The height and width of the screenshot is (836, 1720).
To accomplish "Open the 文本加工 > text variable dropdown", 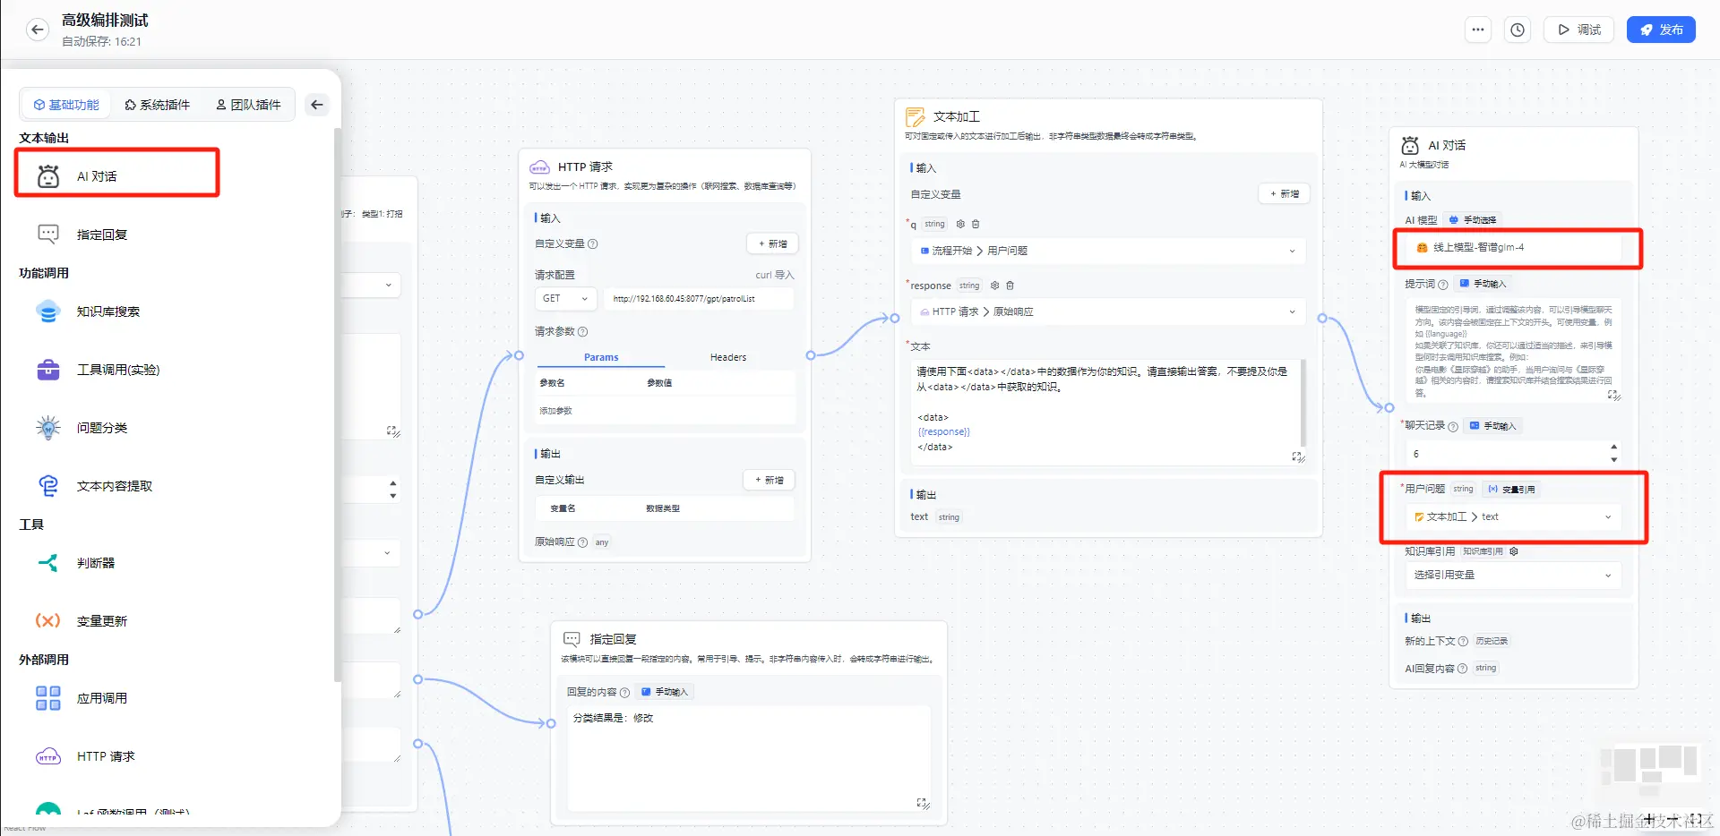I will [x=1513, y=516].
